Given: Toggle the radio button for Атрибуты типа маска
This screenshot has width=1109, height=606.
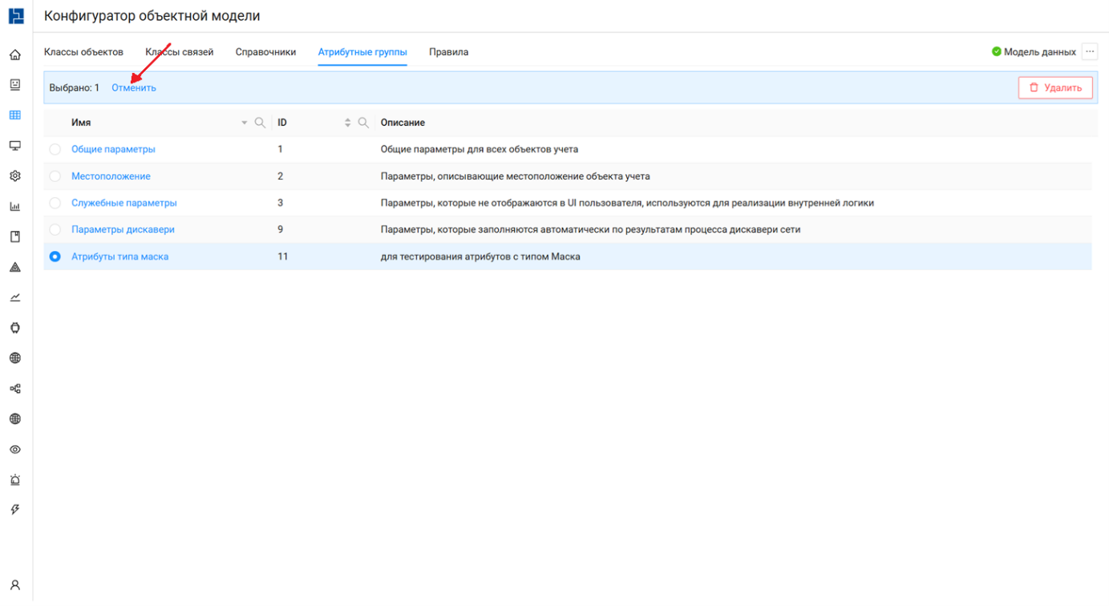Looking at the screenshot, I should point(55,257).
